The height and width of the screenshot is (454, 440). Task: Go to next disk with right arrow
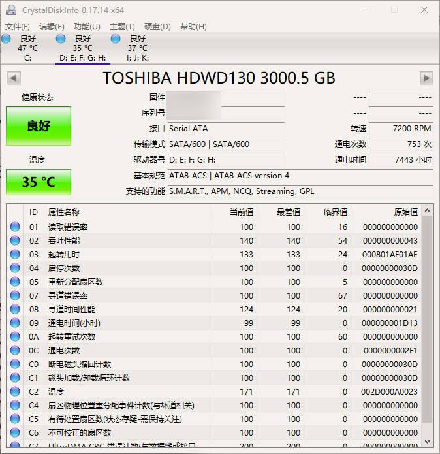pos(426,78)
